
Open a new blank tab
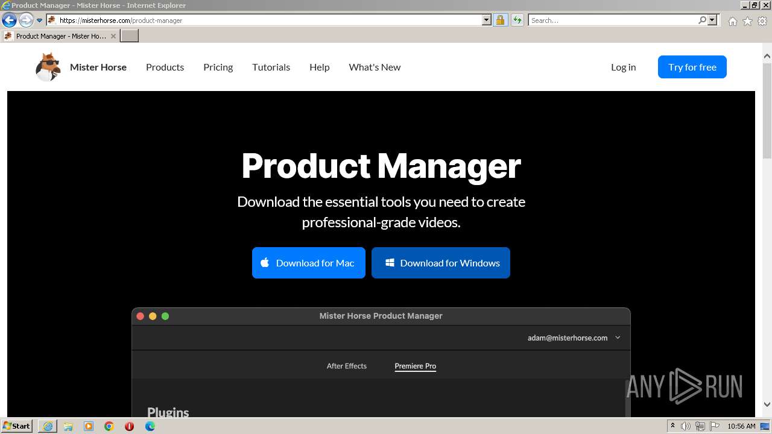tap(129, 36)
